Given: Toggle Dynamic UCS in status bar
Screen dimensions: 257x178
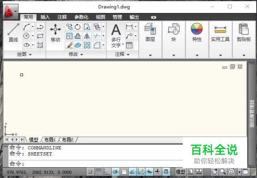Looking at the screenshot, I should tap(141, 171).
